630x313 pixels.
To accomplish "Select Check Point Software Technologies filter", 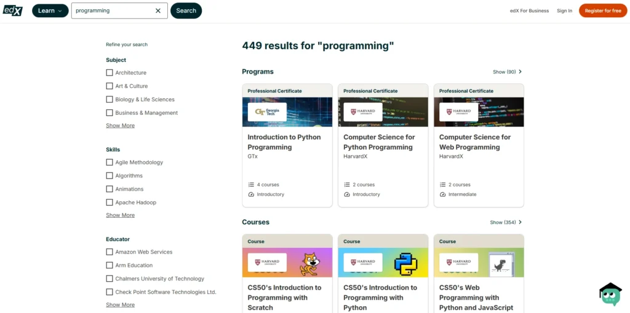I will (x=110, y=292).
